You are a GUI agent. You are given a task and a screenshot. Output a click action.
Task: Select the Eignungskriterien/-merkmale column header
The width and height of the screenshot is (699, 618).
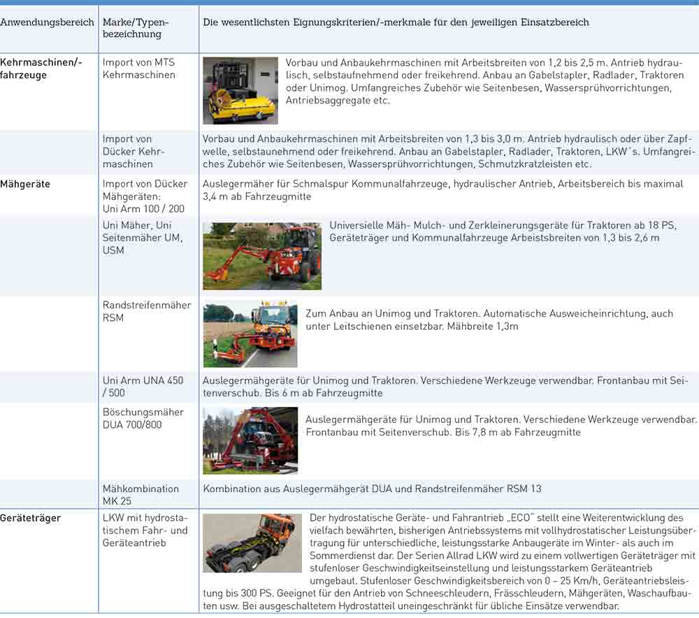tap(396, 22)
